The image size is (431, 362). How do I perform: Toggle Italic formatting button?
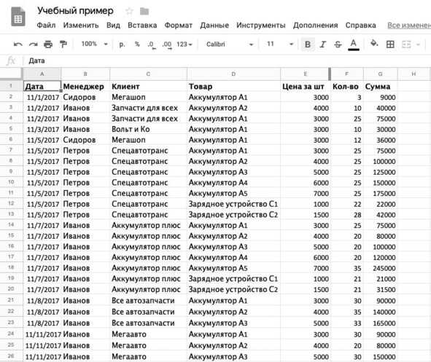pos(322,44)
